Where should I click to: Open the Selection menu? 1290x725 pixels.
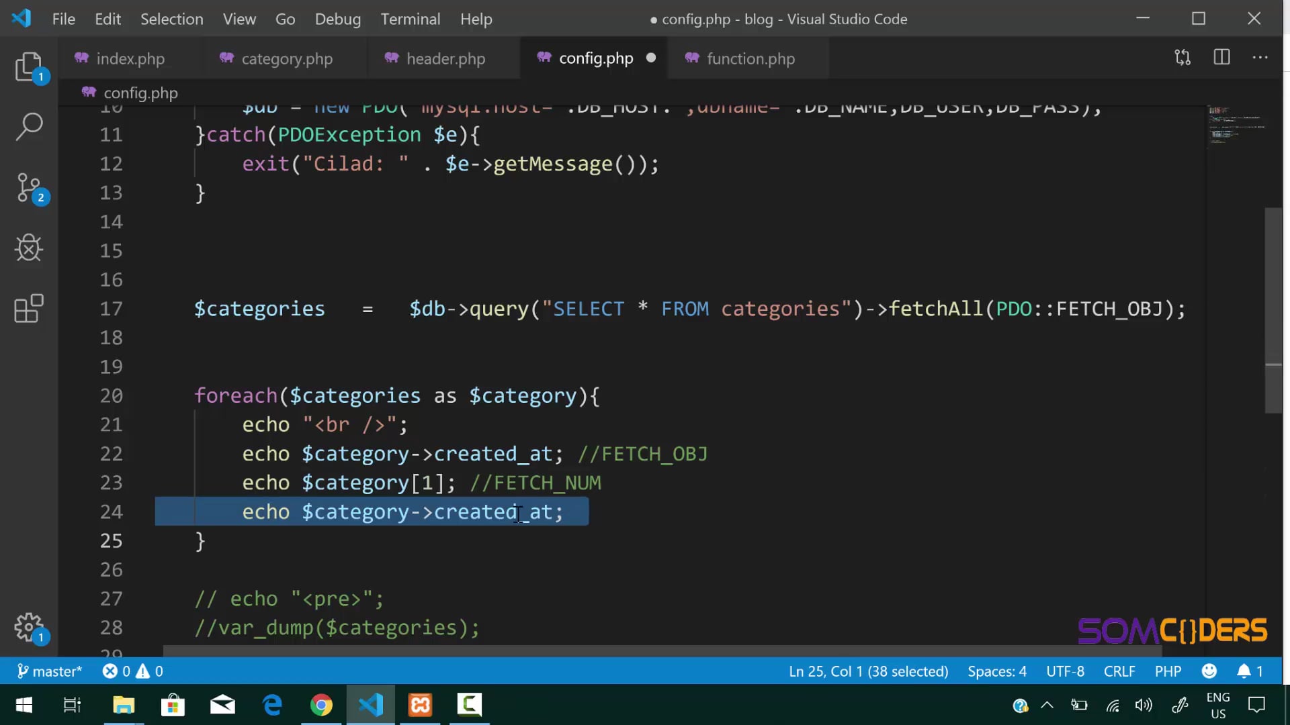(x=172, y=19)
